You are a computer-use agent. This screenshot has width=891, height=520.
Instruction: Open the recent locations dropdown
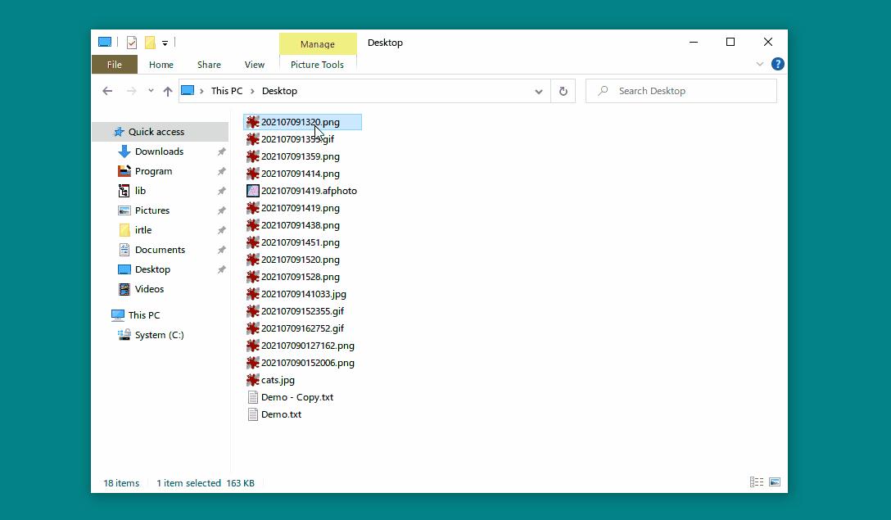point(151,90)
